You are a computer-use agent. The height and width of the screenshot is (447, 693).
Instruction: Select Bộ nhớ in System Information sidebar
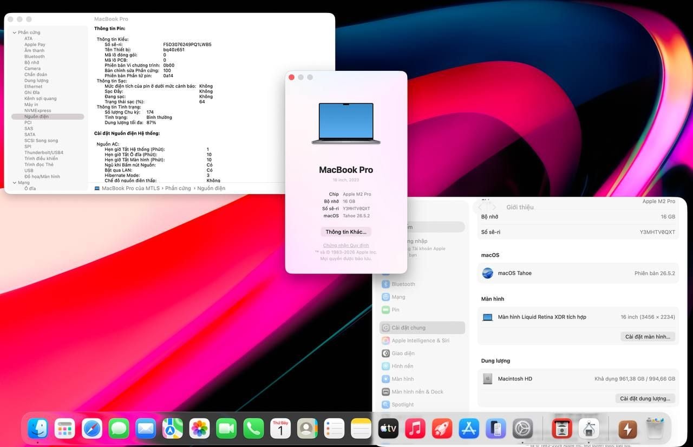click(x=31, y=62)
